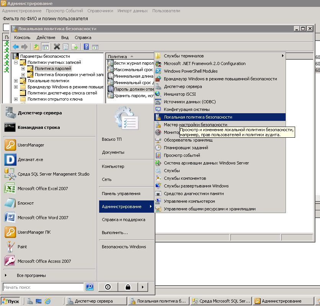
Task: Select Локальная политика безопасности in the Administration submenu
Action: pos(198,117)
